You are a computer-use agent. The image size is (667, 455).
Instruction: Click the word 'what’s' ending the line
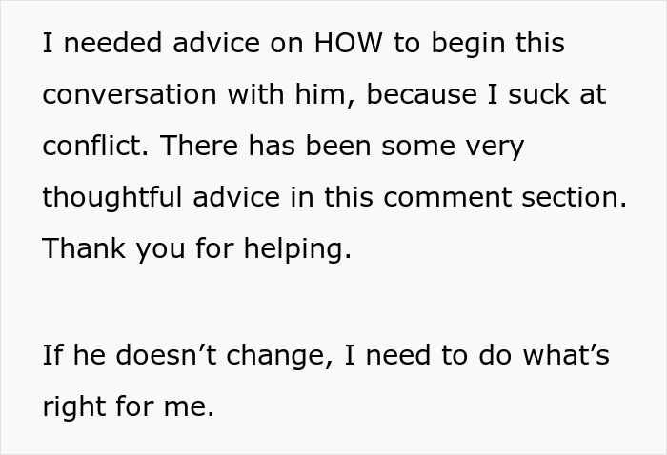[566, 355]
